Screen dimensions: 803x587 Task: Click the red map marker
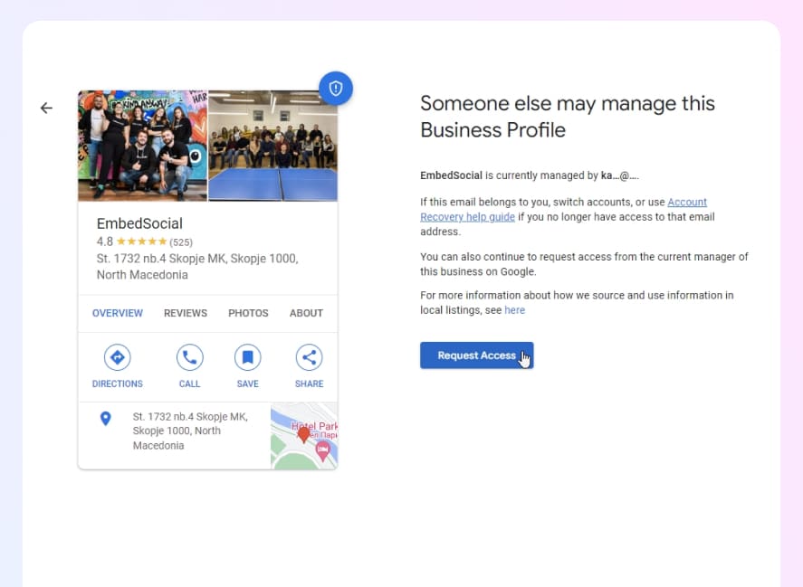tap(303, 434)
